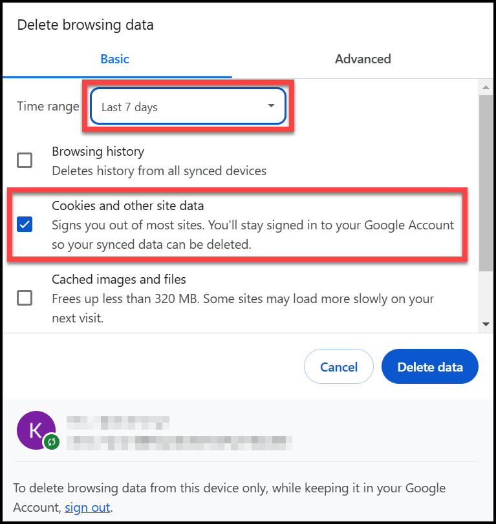496x524 pixels.
Task: Click the Cached images and files title
Action: [x=118, y=280]
